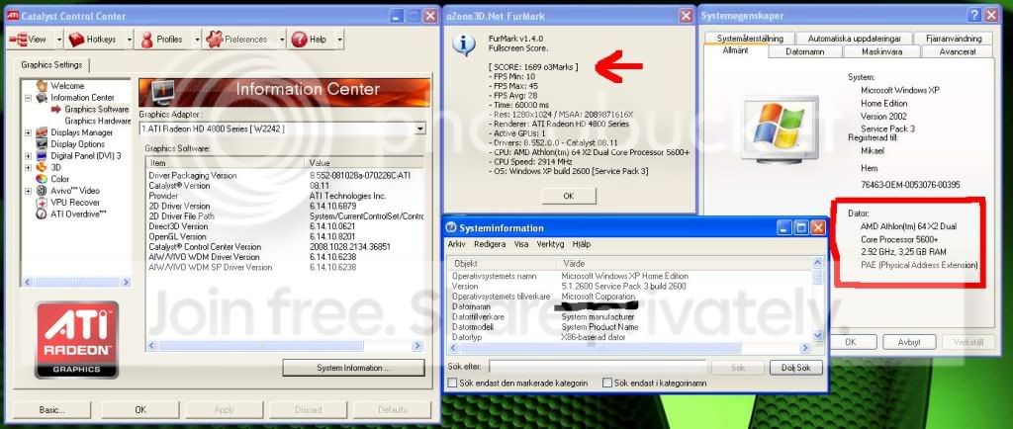
Task: Click the Dölj Sök button
Action: [x=796, y=368]
